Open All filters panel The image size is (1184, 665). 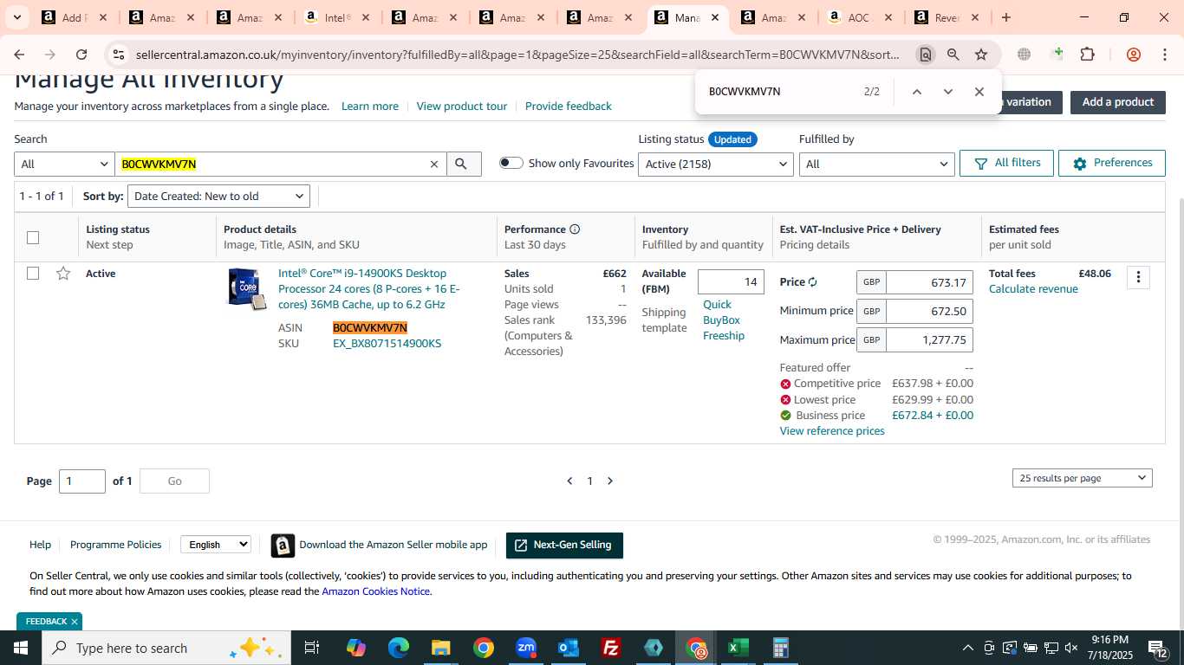pos(1006,163)
